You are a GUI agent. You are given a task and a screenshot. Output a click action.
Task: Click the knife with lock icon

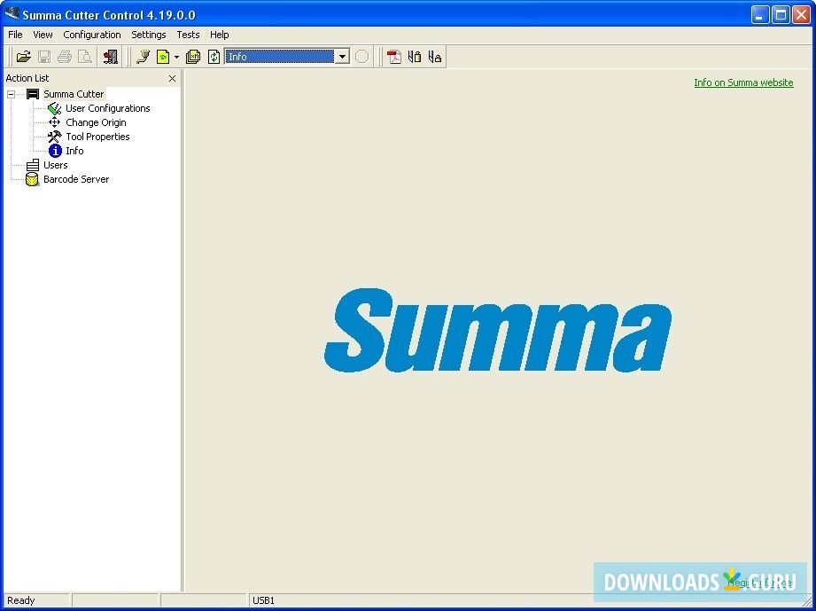[434, 57]
